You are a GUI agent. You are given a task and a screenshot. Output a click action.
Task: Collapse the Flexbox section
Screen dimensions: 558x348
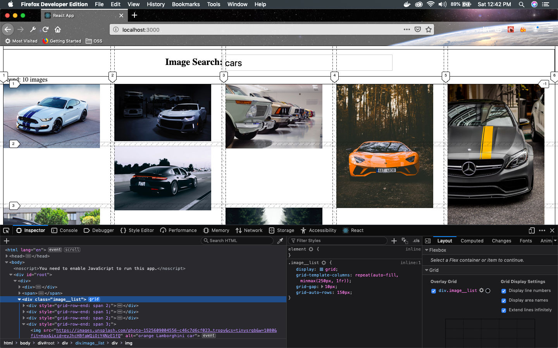point(427,250)
